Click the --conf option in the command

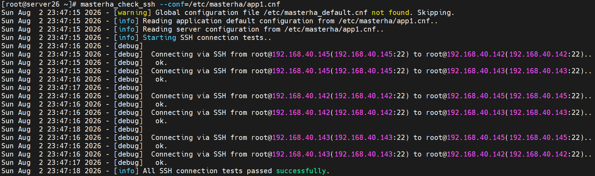pos(172,4)
